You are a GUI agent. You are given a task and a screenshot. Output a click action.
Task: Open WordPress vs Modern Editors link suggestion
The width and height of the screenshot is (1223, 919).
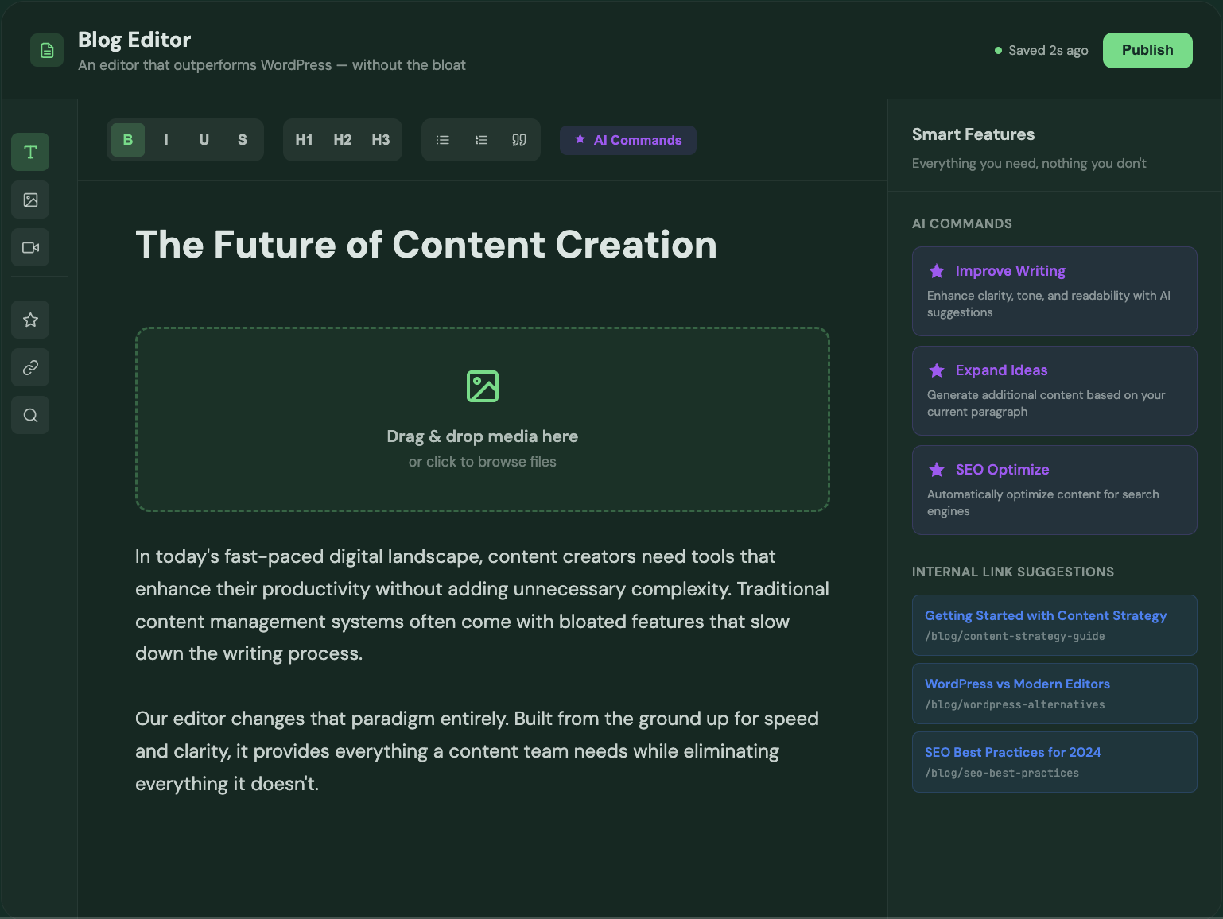coord(1054,693)
